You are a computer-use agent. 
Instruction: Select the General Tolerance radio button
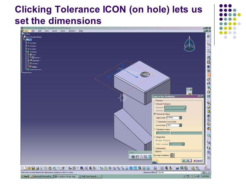(155, 104)
